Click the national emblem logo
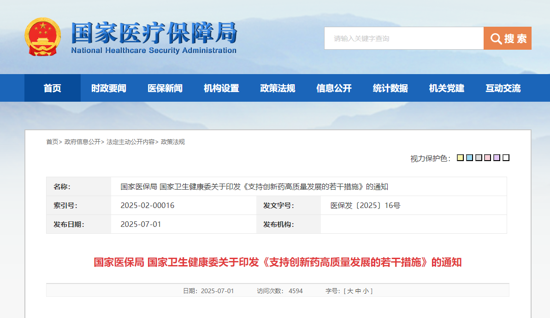The width and height of the screenshot is (550, 318). (42, 37)
